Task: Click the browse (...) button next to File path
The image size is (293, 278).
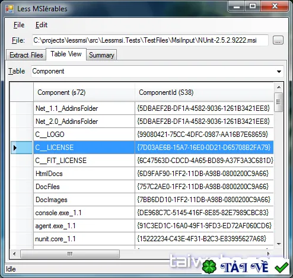Action: pos(278,40)
